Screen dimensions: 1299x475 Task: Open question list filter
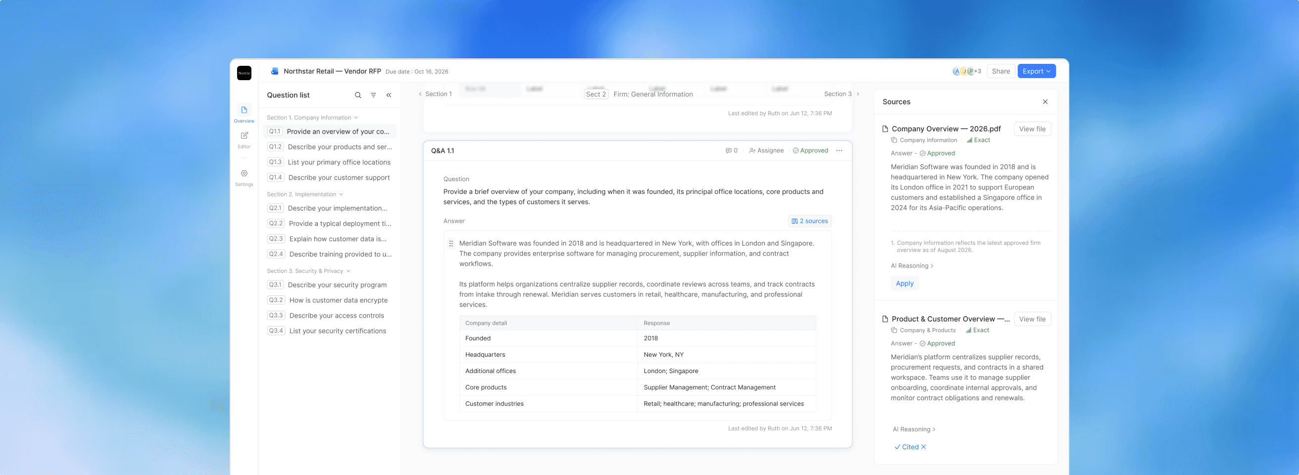click(x=373, y=95)
